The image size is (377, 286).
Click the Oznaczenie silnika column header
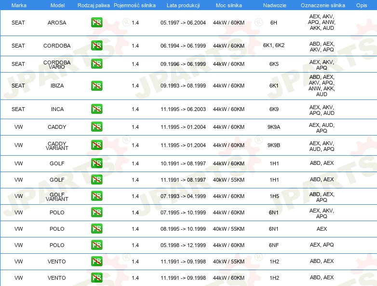[323, 5]
